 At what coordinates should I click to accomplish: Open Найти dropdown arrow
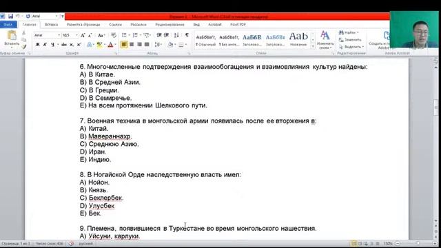(358, 33)
